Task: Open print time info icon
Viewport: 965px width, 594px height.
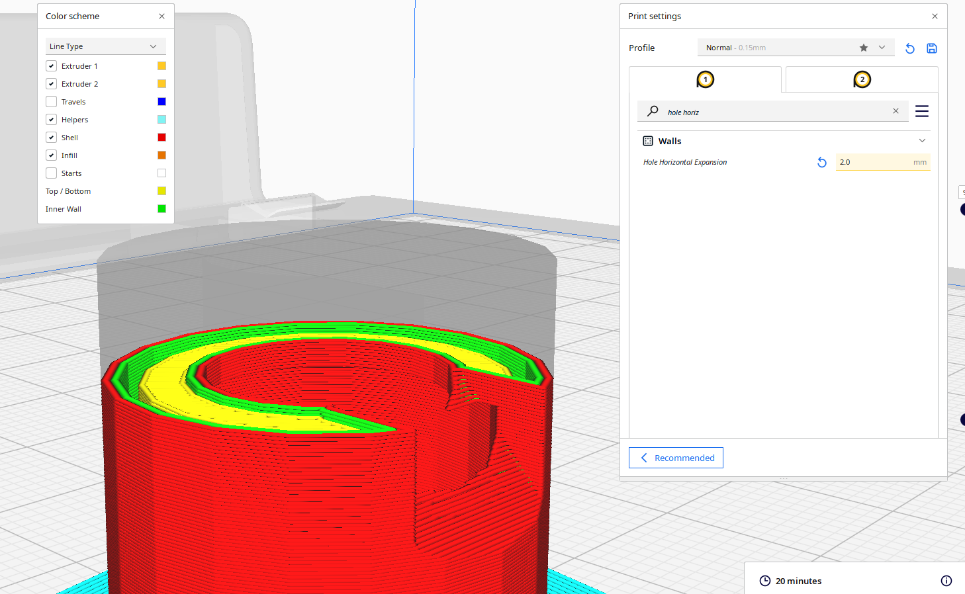Action: point(946,581)
